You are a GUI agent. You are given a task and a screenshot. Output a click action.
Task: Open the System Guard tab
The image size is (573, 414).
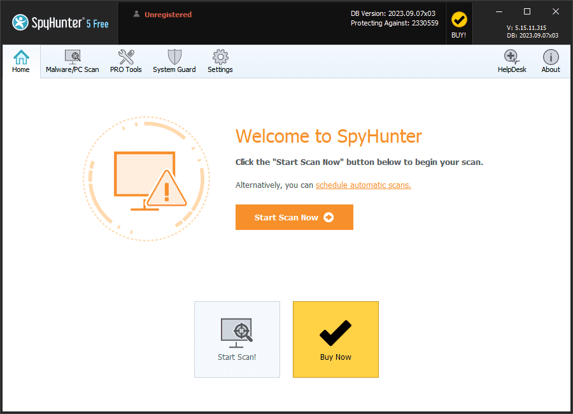(174, 61)
